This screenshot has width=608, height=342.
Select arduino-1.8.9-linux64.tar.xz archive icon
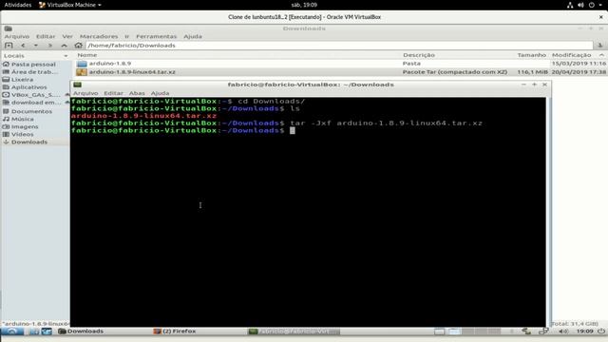pyautogui.click(x=82, y=72)
